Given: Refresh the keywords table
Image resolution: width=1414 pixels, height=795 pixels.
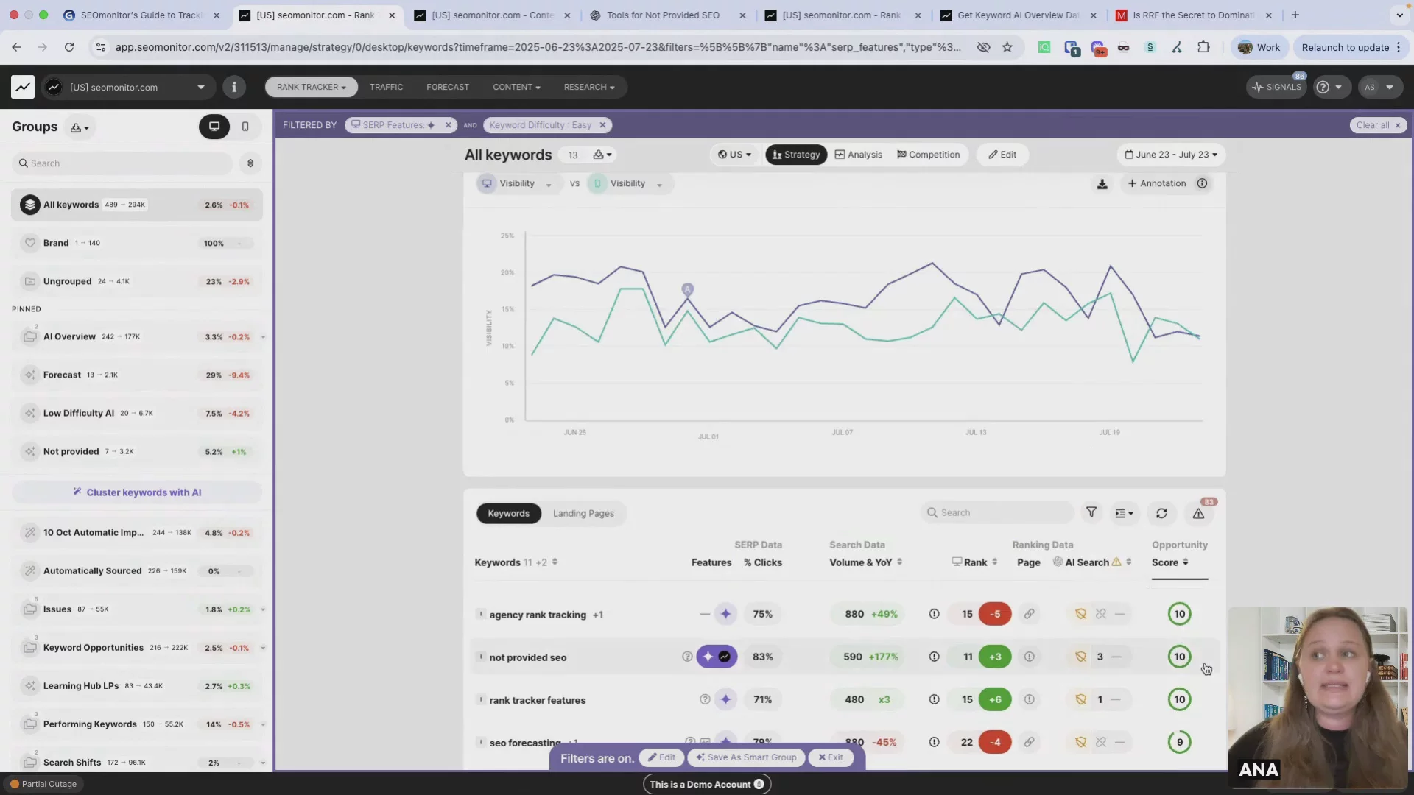Looking at the screenshot, I should 1161,514.
